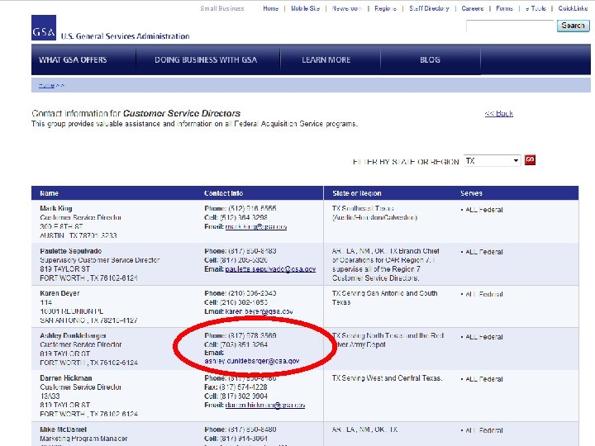
Task: Open the state or region filter dropdown
Action: pos(492,161)
